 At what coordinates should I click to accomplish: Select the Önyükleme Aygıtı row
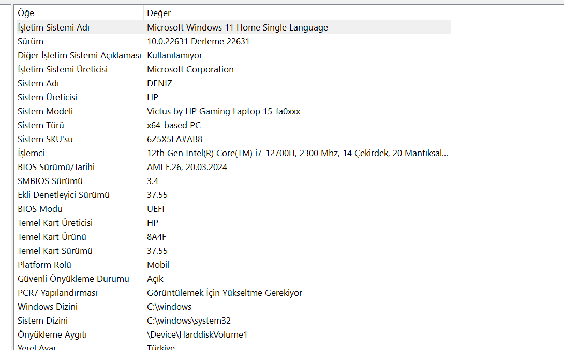tap(52, 334)
